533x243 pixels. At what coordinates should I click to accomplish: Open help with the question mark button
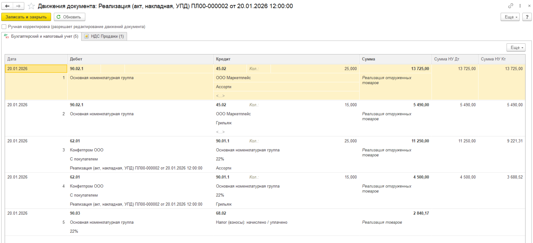pyautogui.click(x=527, y=17)
